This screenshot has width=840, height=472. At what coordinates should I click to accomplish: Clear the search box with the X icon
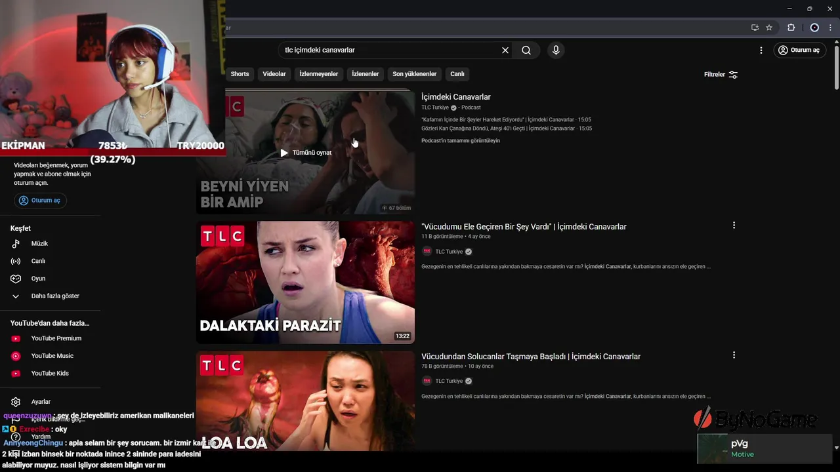(505, 50)
